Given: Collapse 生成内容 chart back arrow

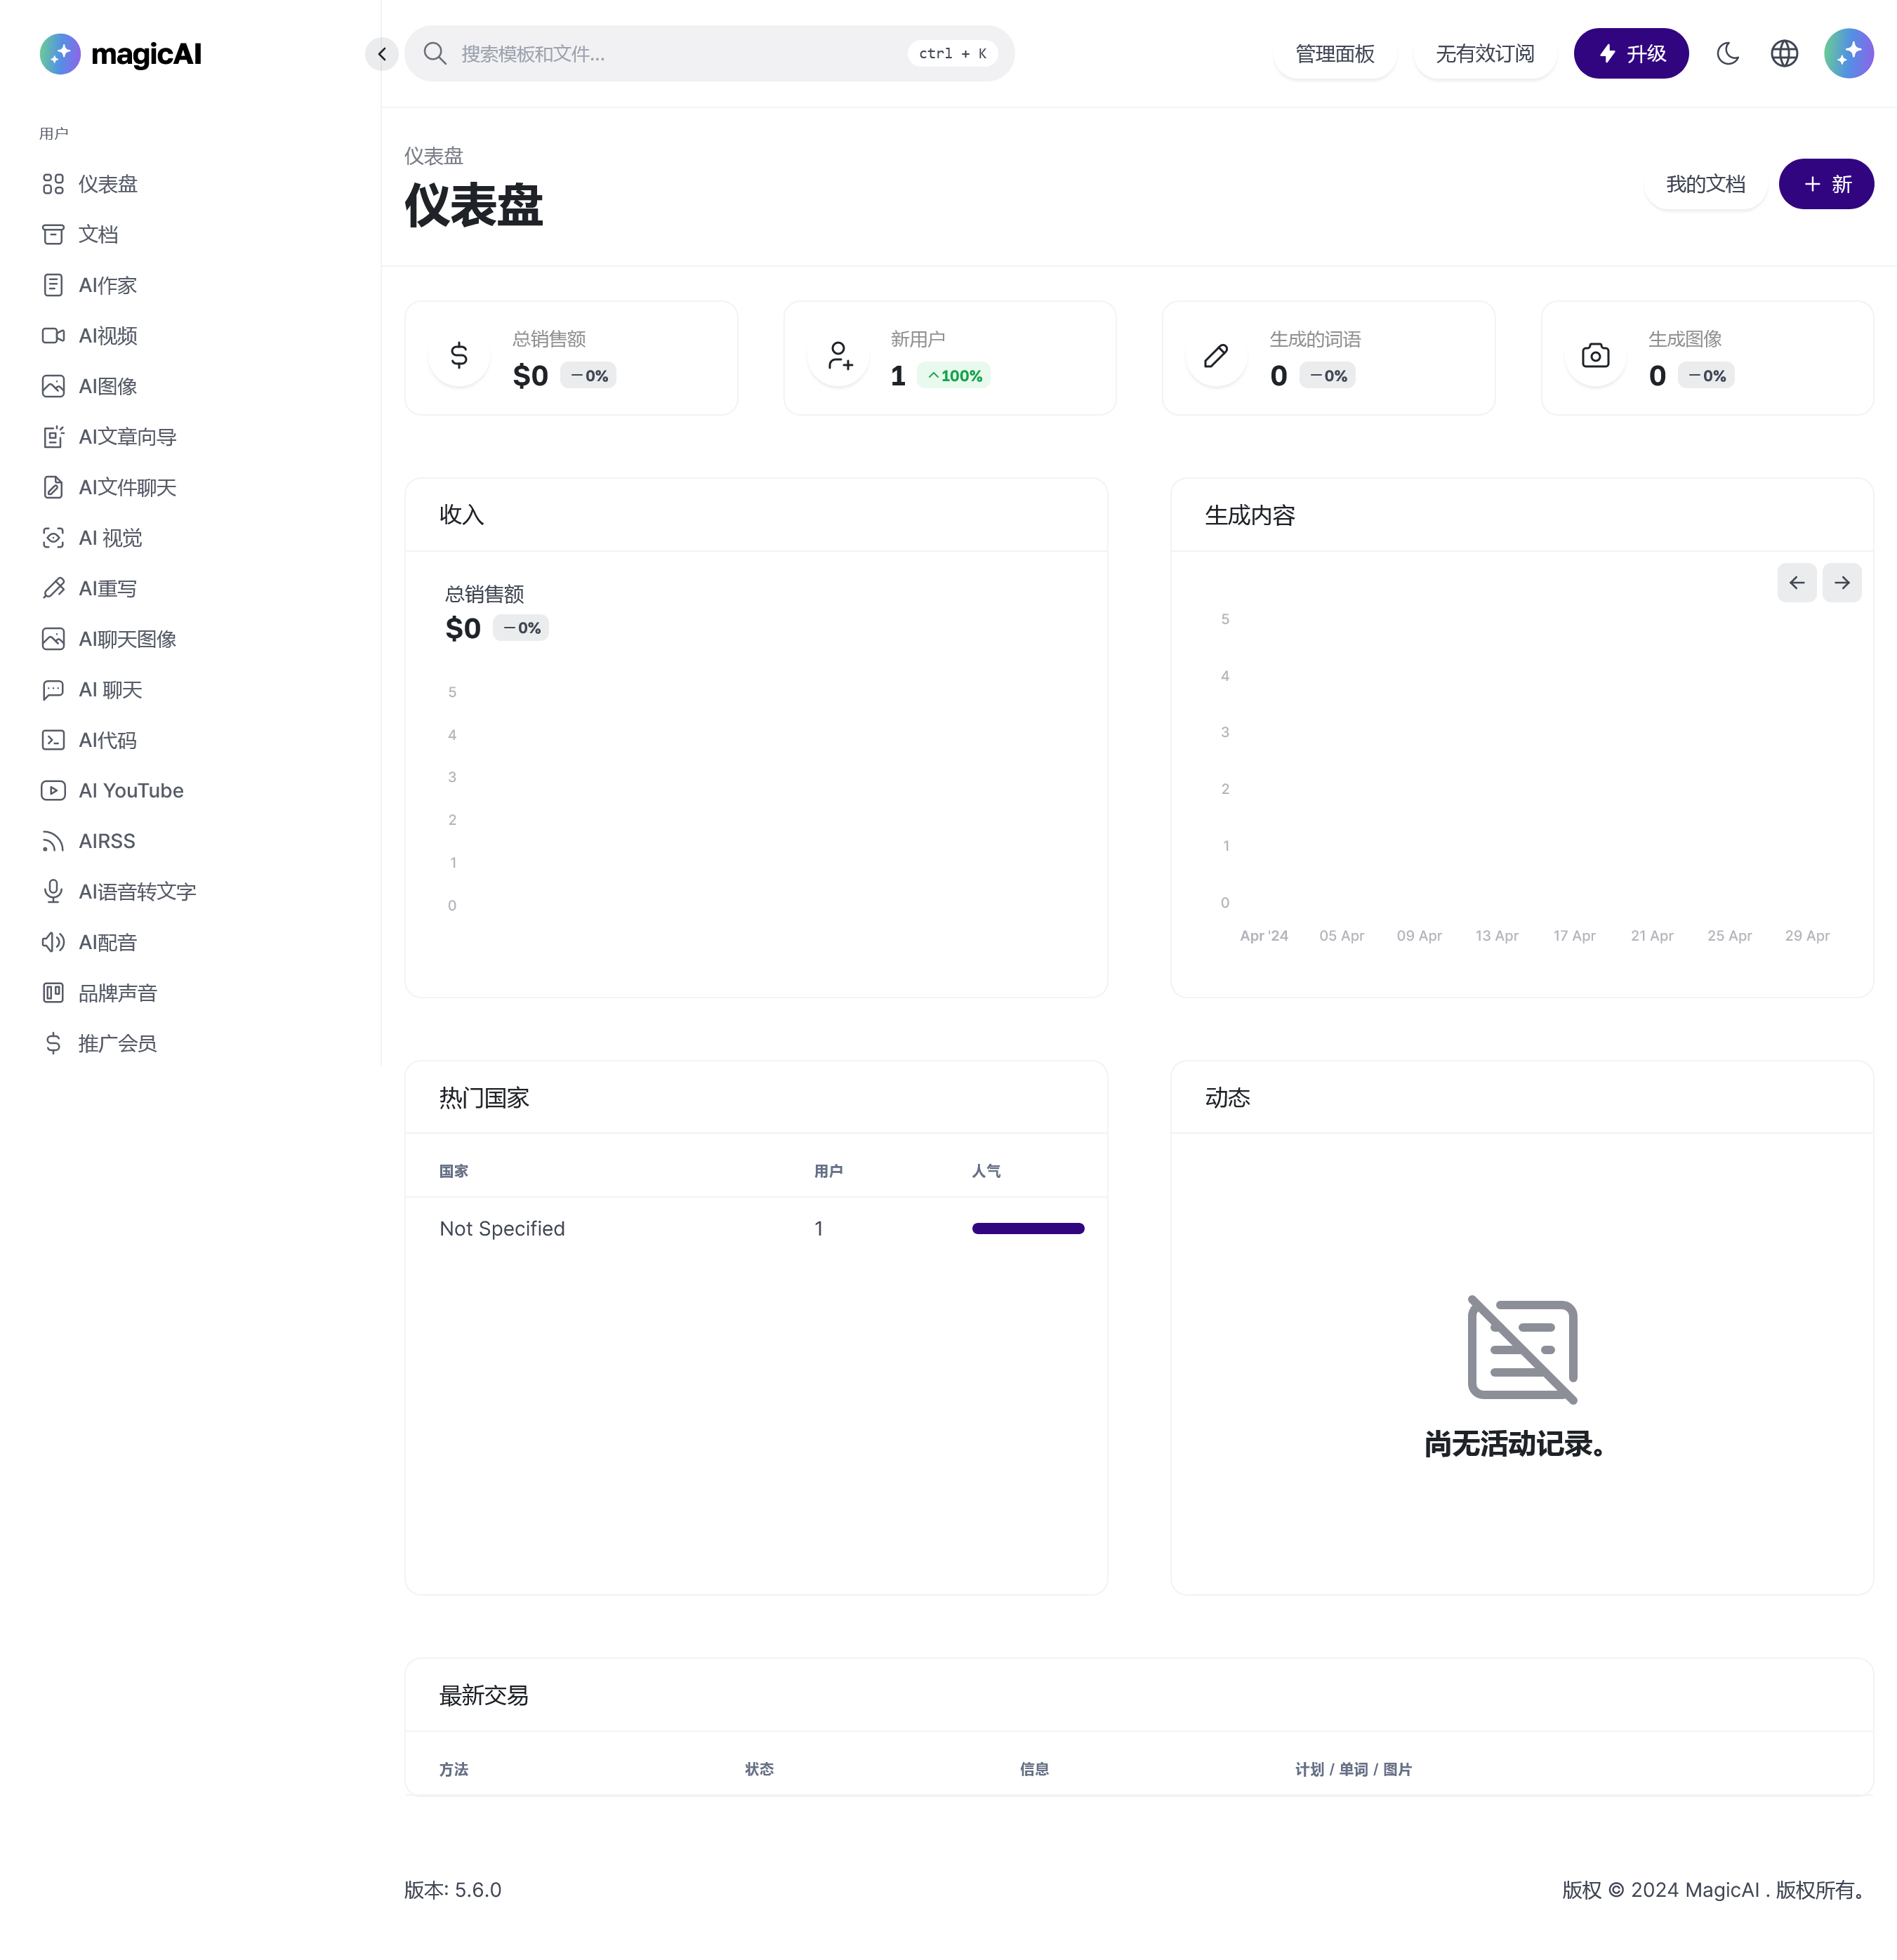Looking at the screenshot, I should coord(1797,583).
